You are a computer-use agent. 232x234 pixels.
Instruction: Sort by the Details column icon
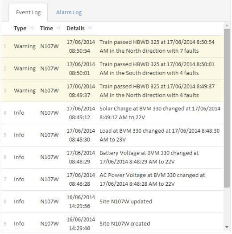(90, 28)
